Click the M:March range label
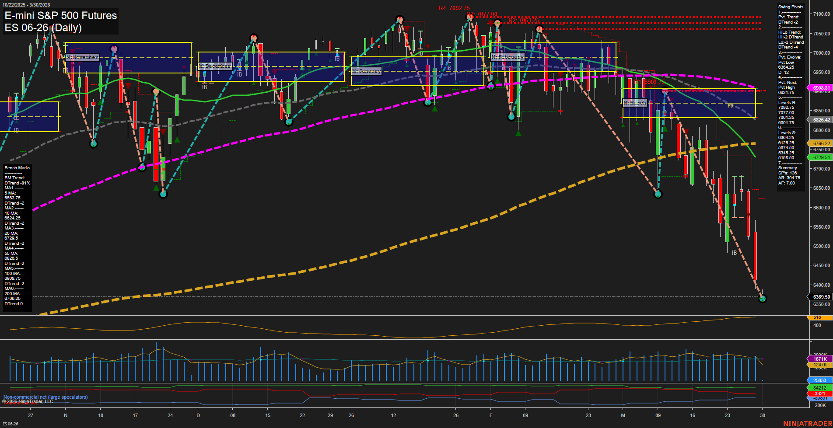833x428 pixels. coord(635,103)
